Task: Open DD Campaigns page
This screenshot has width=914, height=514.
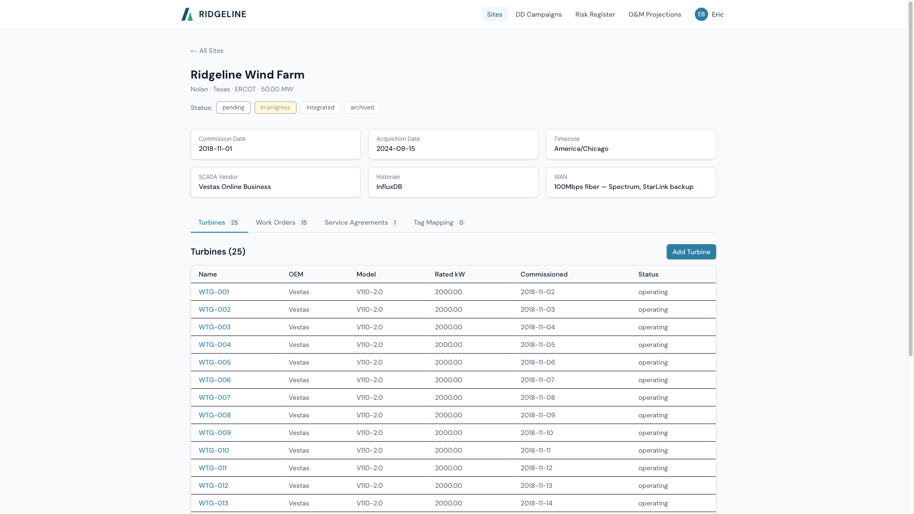Action: [x=538, y=14]
